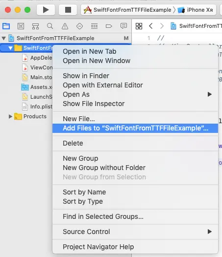Go back in editor history
The image size is (222, 257).
click(150, 26)
